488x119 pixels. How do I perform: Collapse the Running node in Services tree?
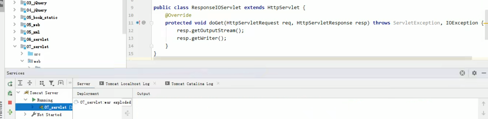tap(25, 100)
